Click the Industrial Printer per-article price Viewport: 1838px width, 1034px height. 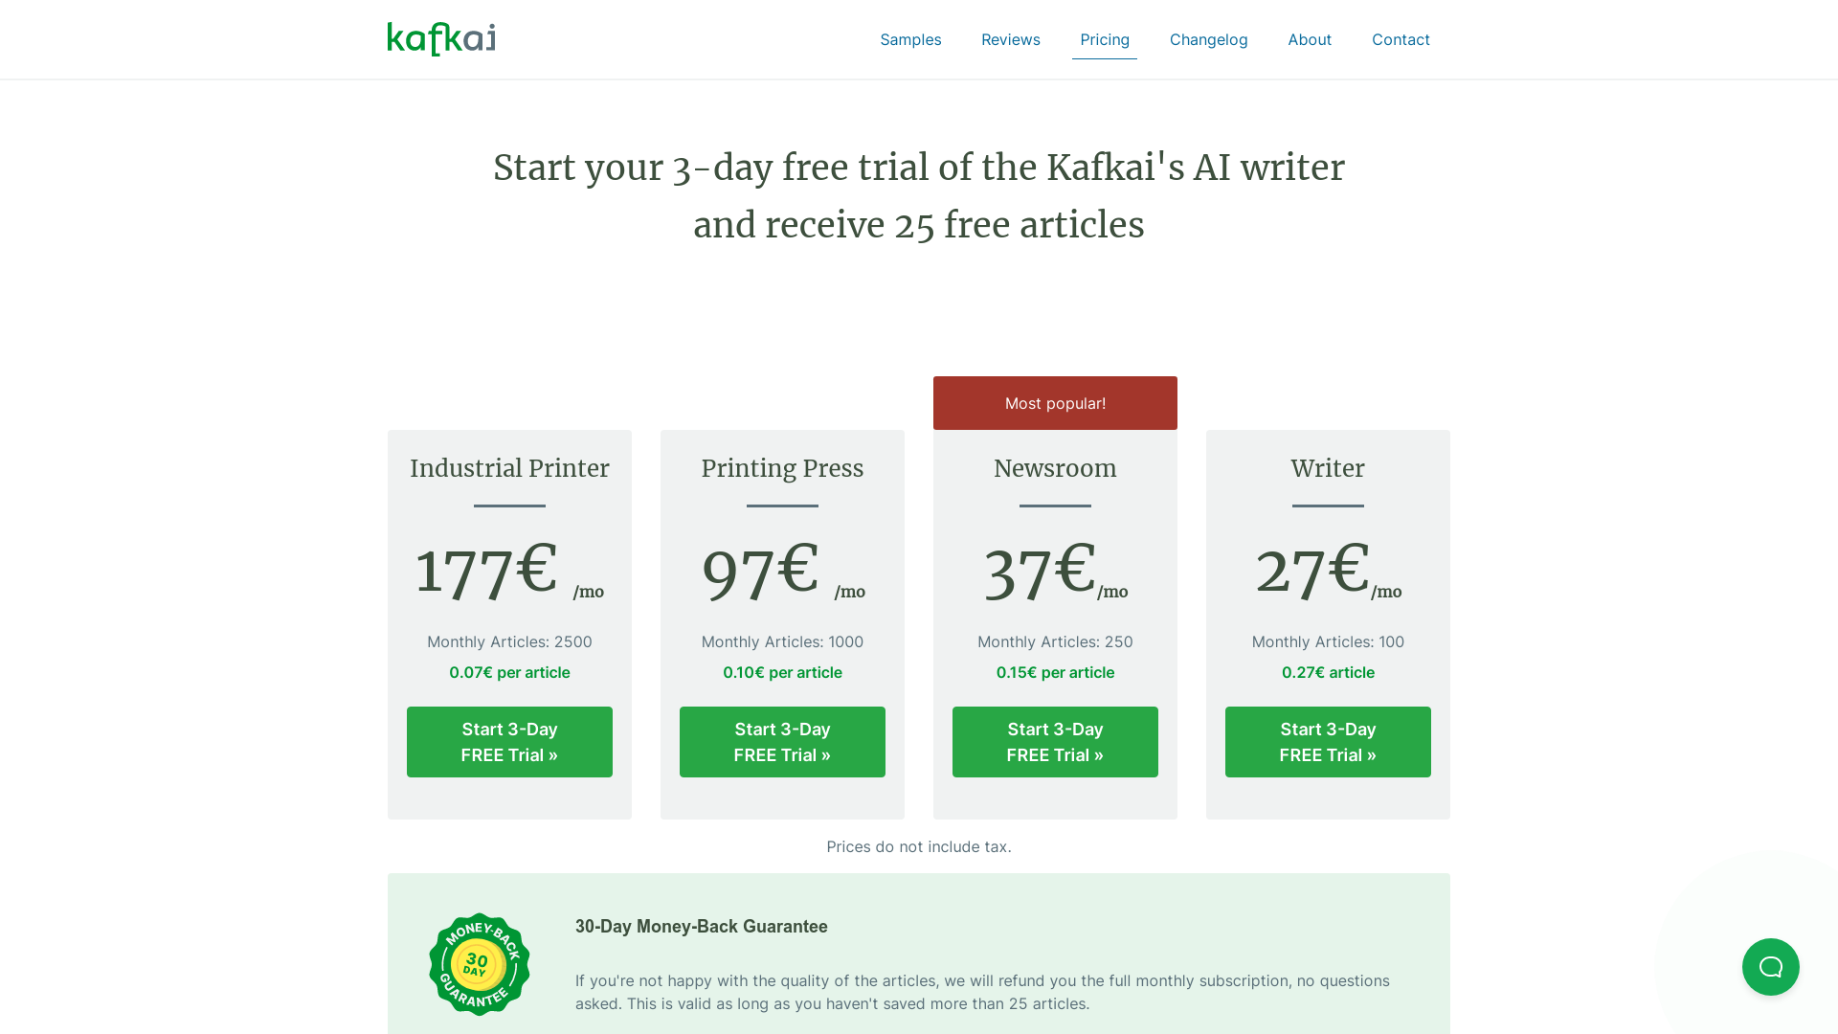pos(508,672)
